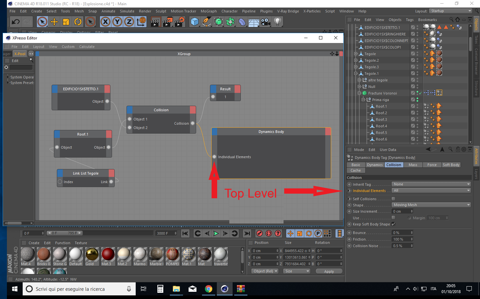Enable Self Collisions checkbox
This screenshot has height=299, width=480.
tap(394, 199)
